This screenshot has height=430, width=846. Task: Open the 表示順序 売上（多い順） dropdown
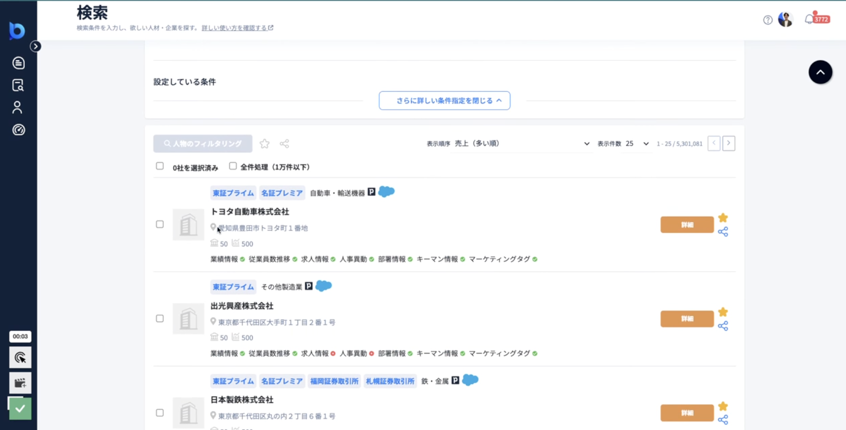pyautogui.click(x=522, y=144)
